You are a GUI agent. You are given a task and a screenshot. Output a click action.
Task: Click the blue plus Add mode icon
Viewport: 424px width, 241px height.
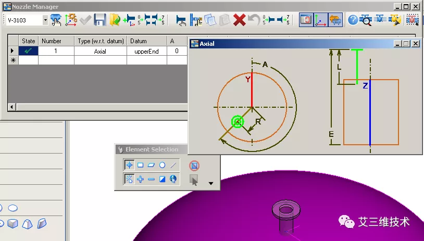click(140, 179)
